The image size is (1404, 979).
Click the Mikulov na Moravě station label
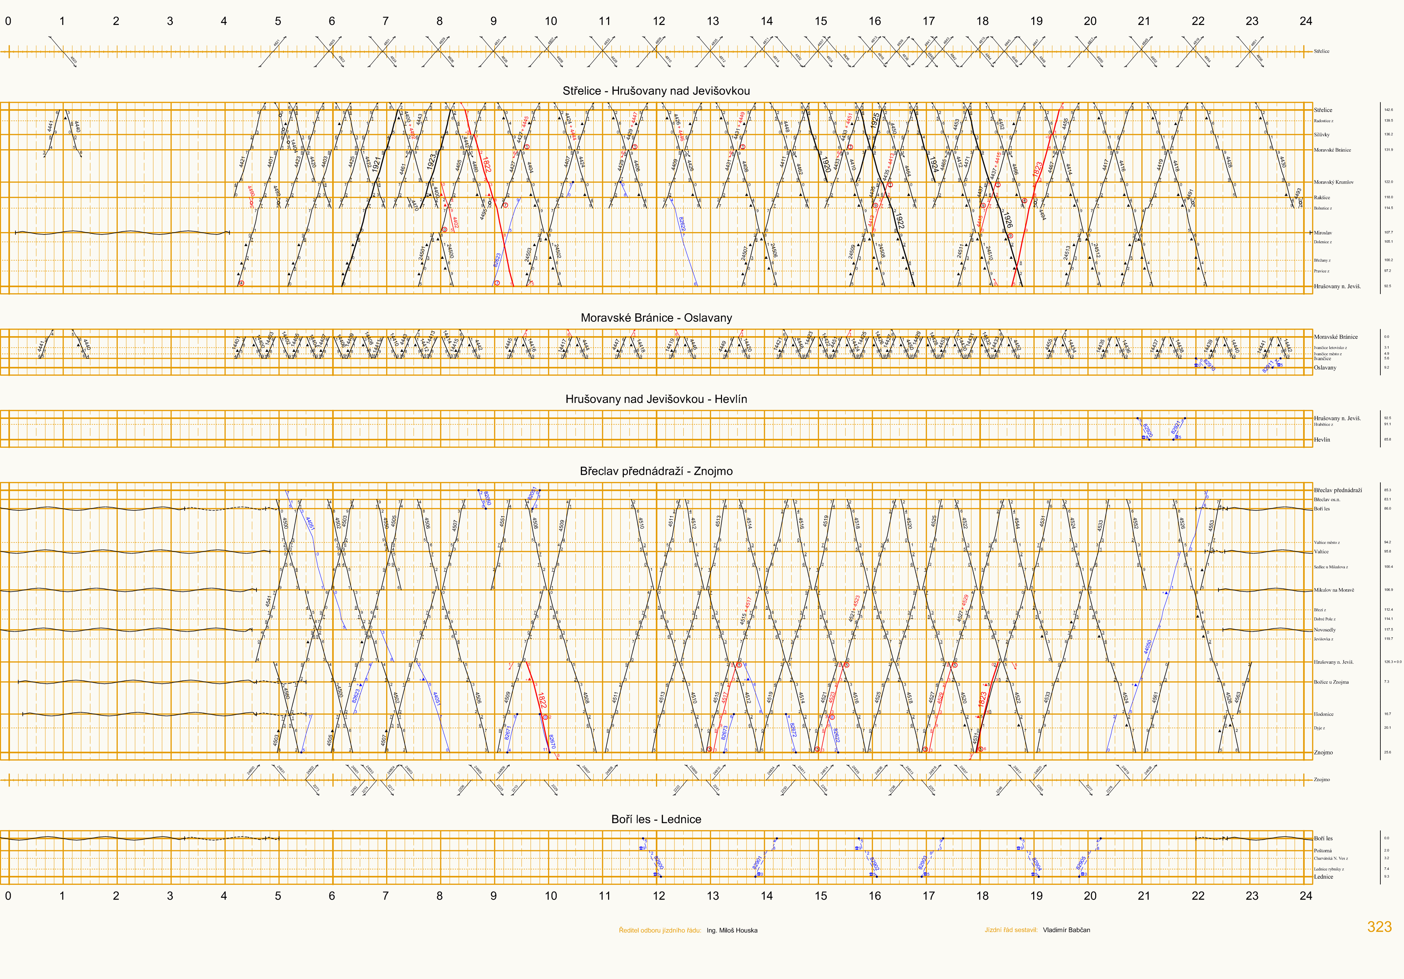(1334, 590)
